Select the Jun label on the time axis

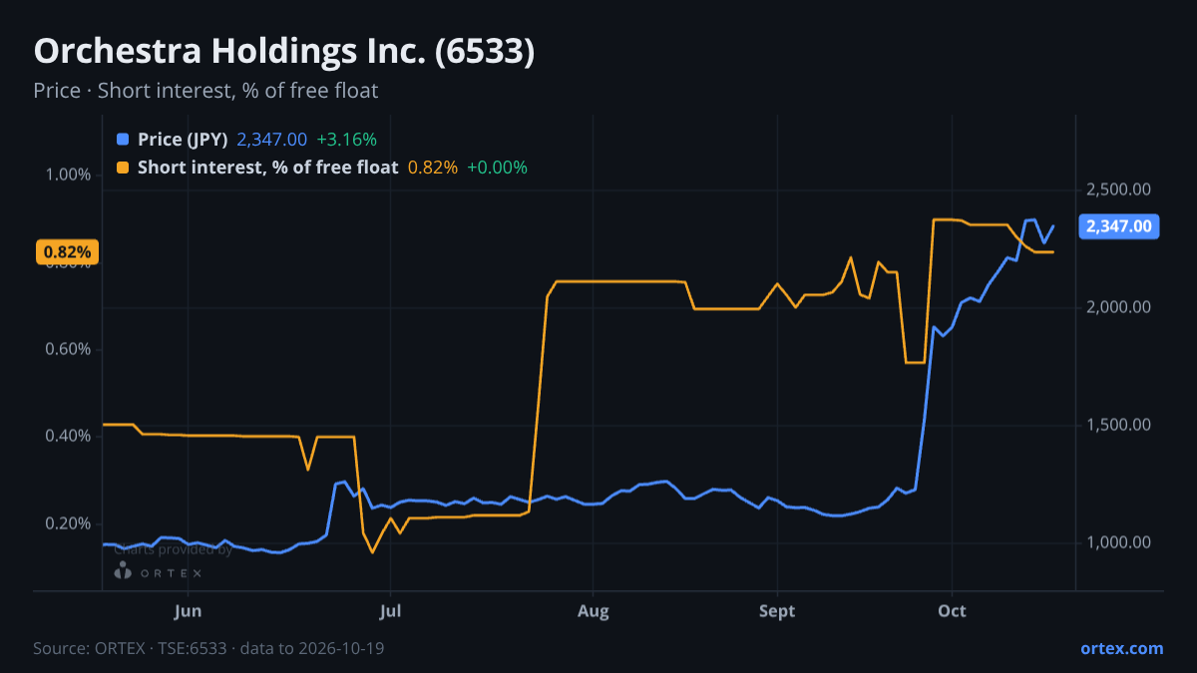click(x=188, y=611)
